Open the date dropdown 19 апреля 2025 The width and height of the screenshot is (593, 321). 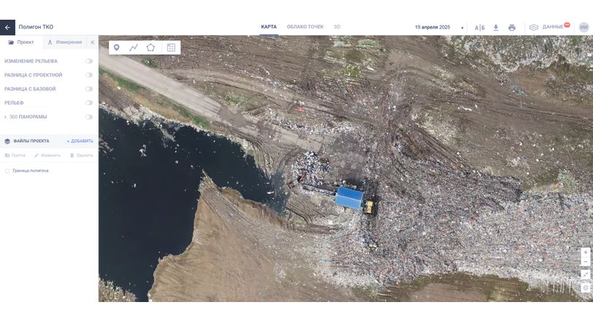(x=439, y=27)
